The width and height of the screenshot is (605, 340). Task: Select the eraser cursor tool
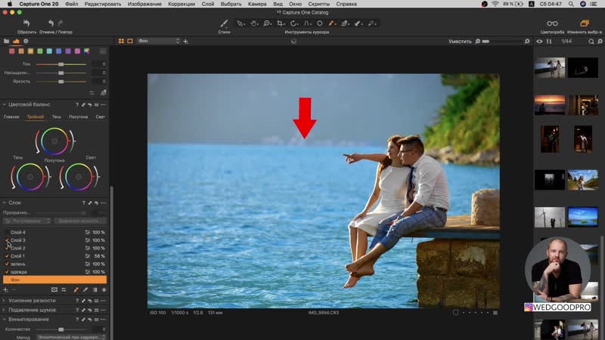click(358, 23)
